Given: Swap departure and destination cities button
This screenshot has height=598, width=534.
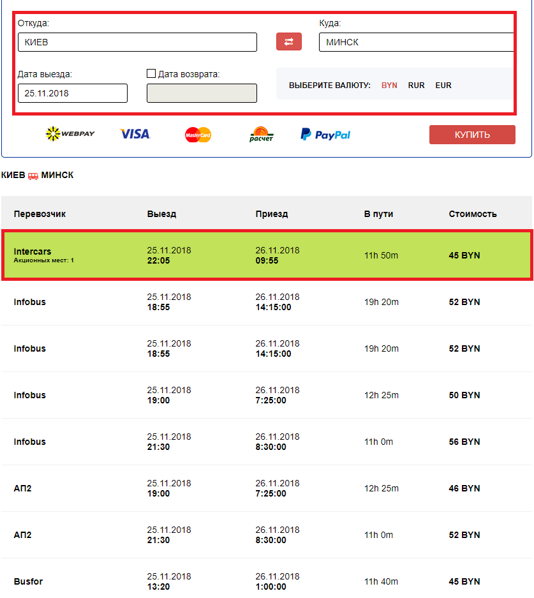Looking at the screenshot, I should [x=289, y=41].
